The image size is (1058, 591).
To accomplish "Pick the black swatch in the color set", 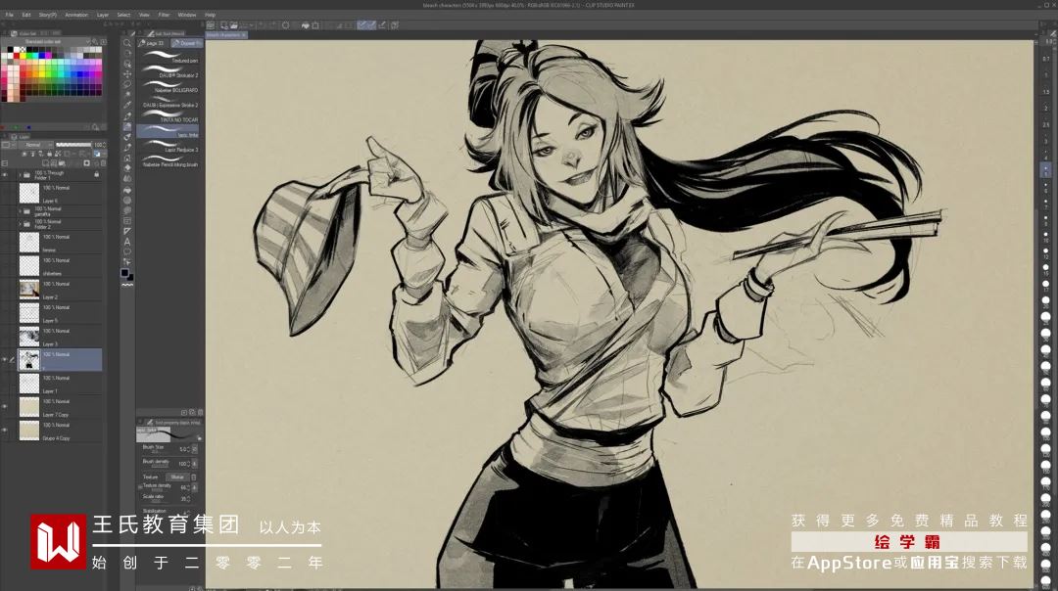I will pyautogui.click(x=10, y=49).
